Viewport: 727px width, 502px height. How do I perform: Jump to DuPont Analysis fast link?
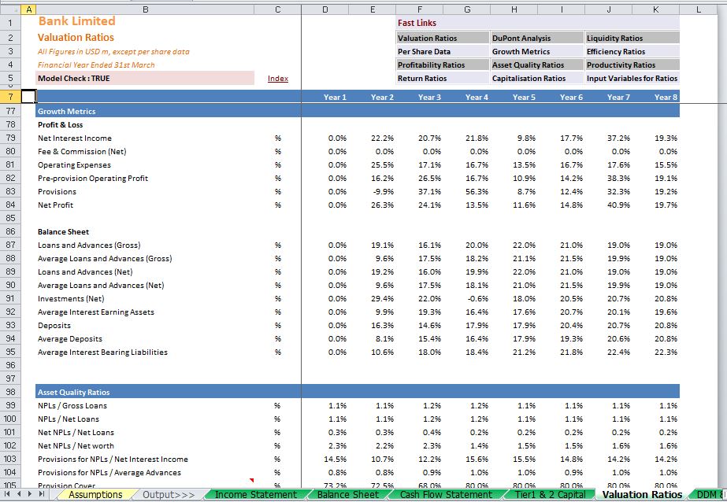[x=537, y=38]
